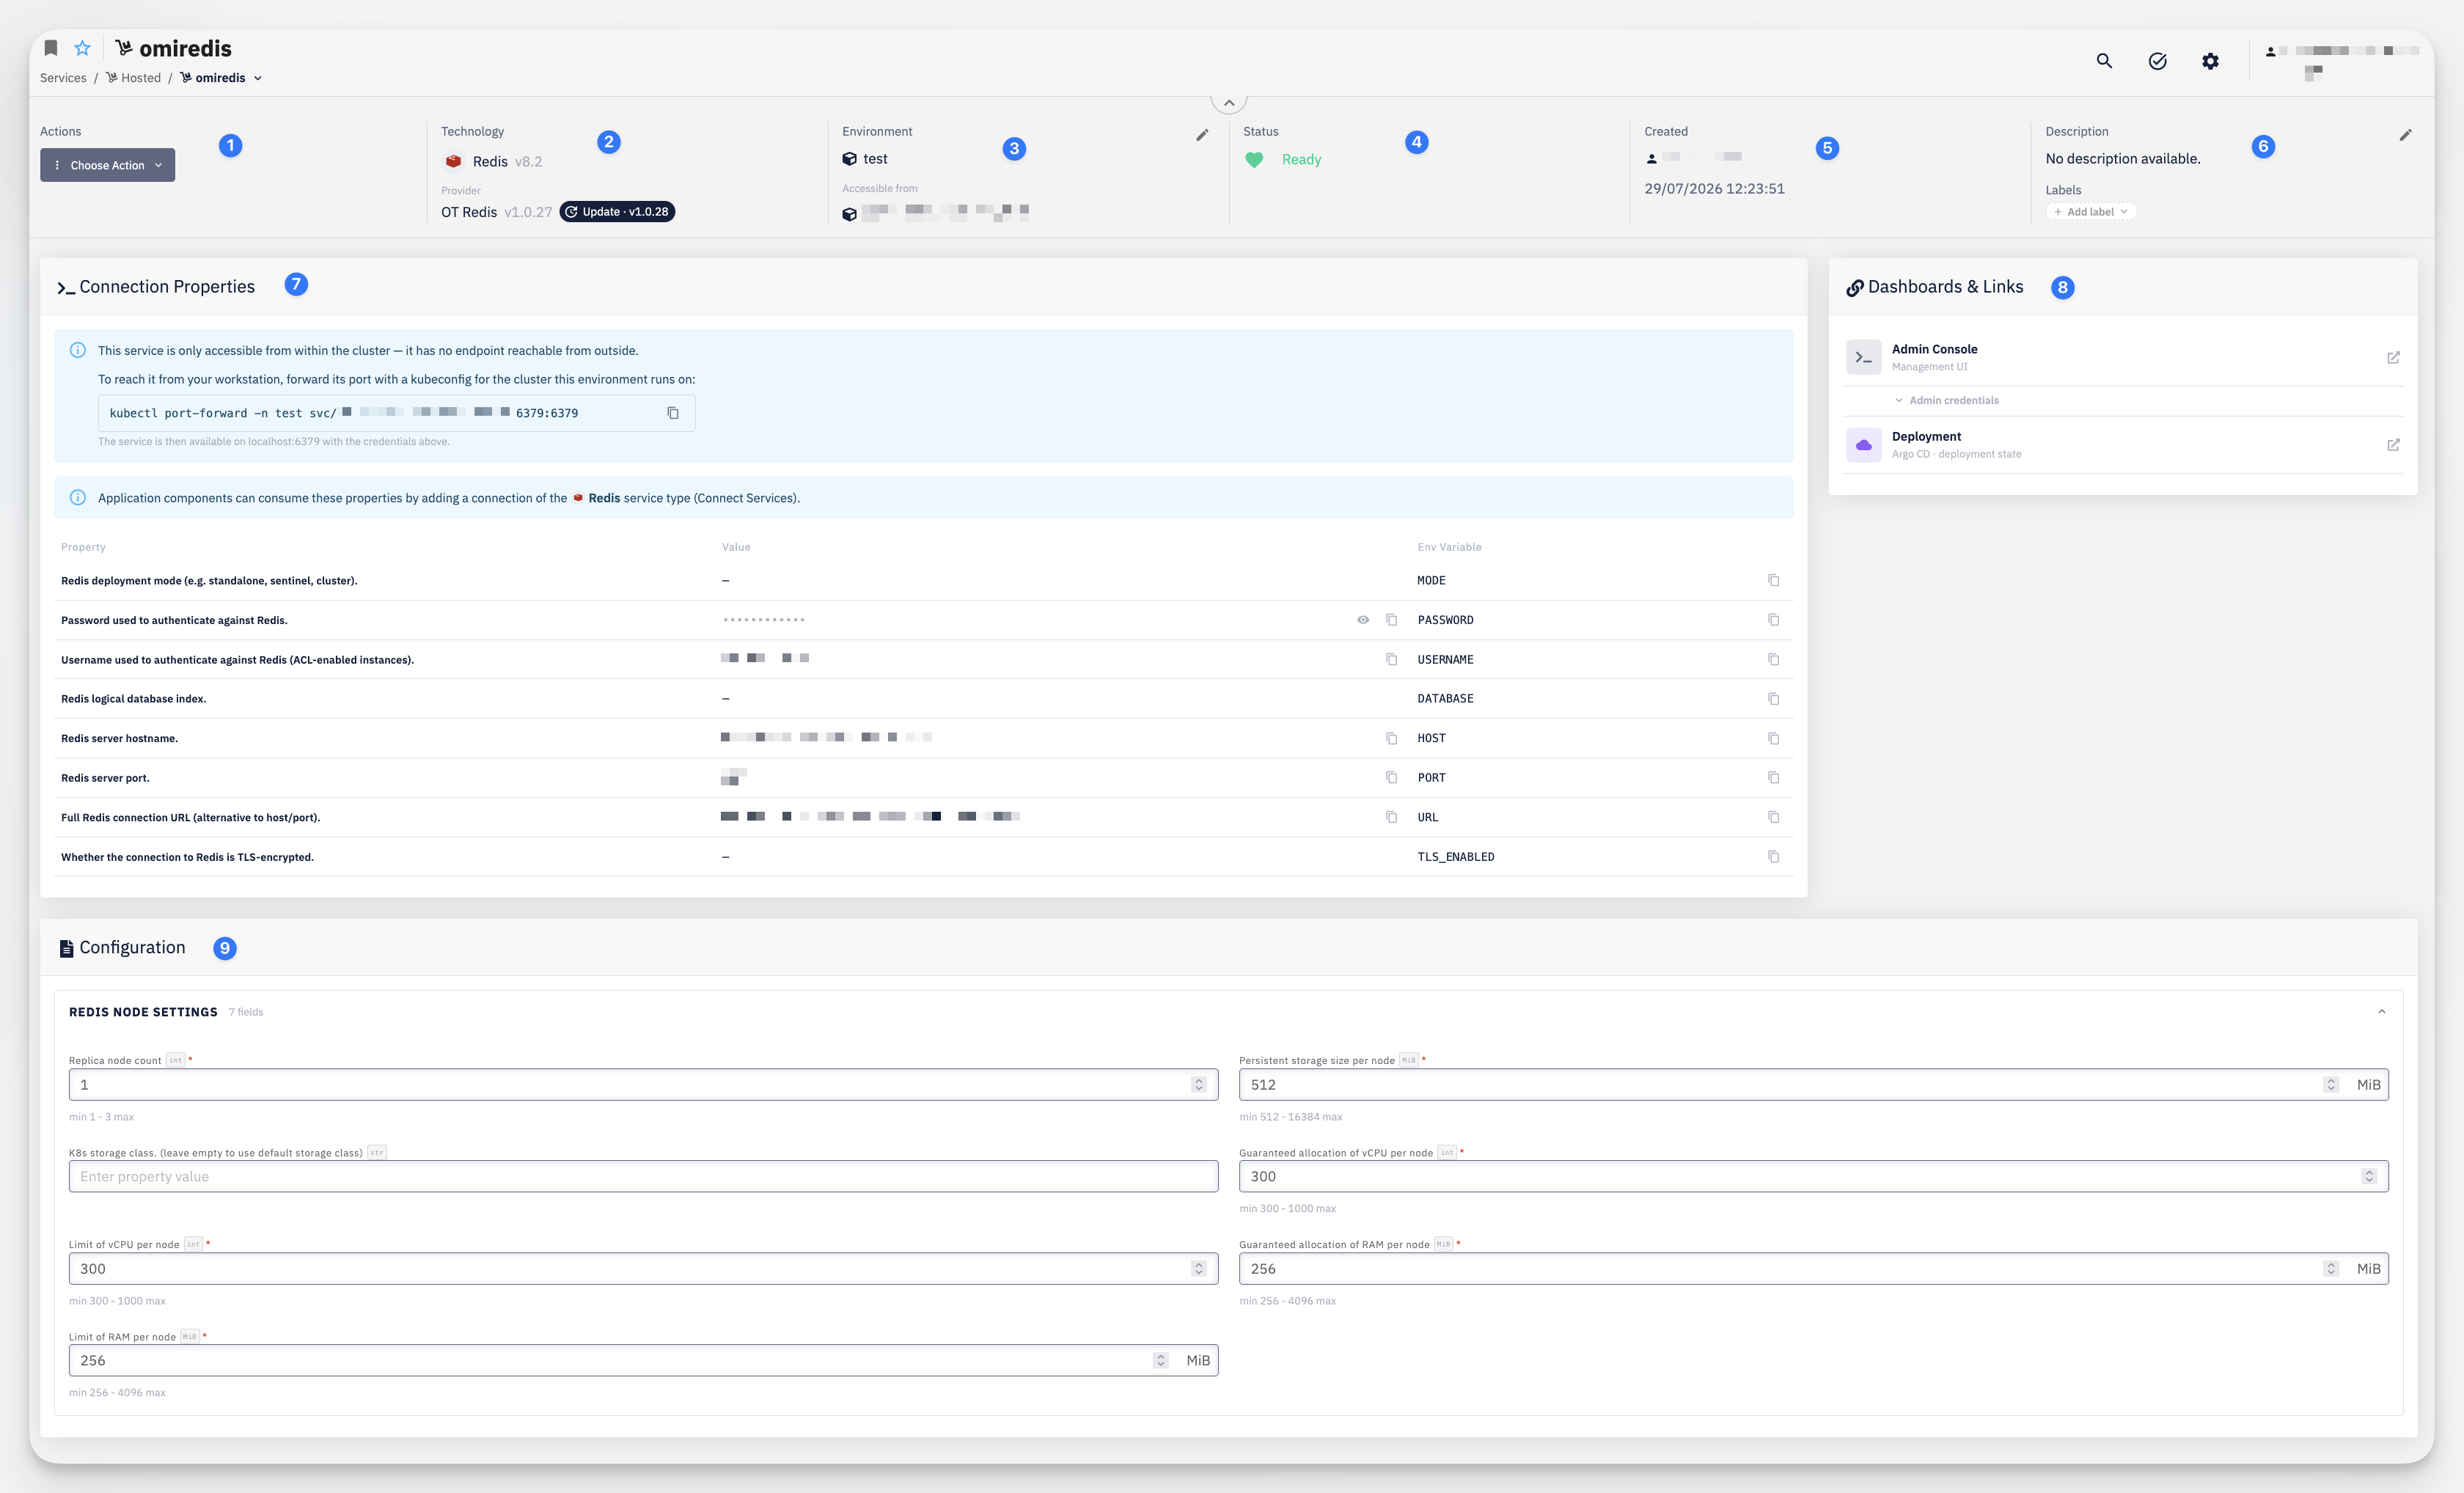
Task: Go to Hosted in the breadcrumb
Action: (x=133, y=78)
